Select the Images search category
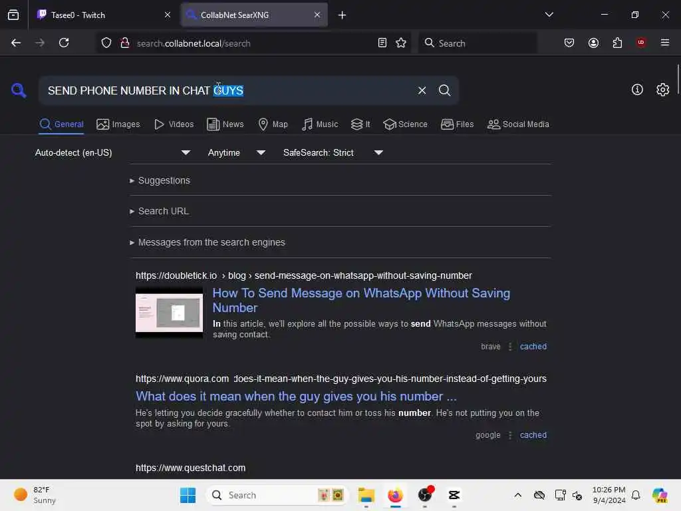The height and width of the screenshot is (511, 681). click(118, 124)
